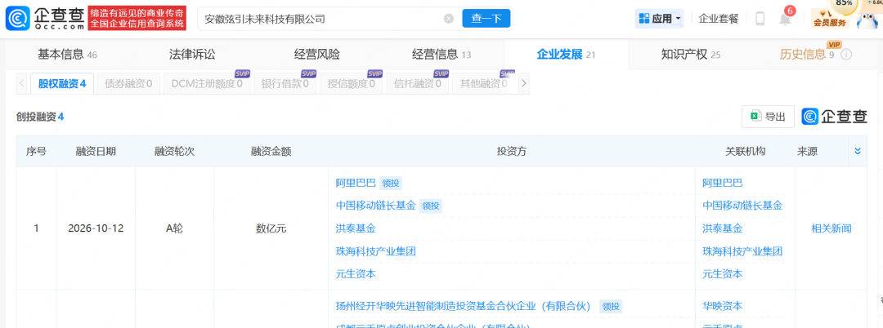This screenshot has width=883, height=328.
Task: Switch to the 知识产权 tab
Action: tap(691, 55)
